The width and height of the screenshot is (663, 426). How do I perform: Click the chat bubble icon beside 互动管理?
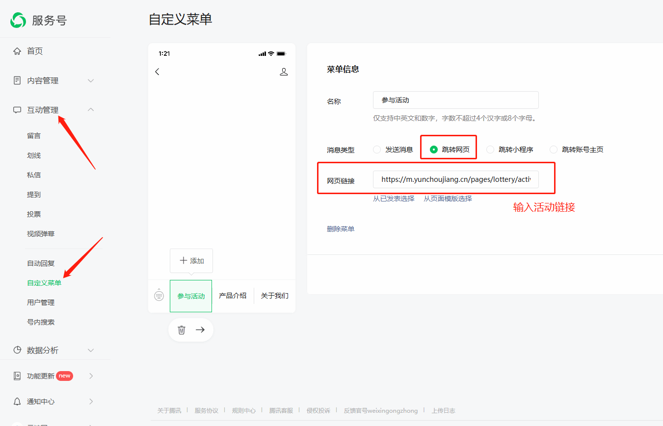(17, 110)
